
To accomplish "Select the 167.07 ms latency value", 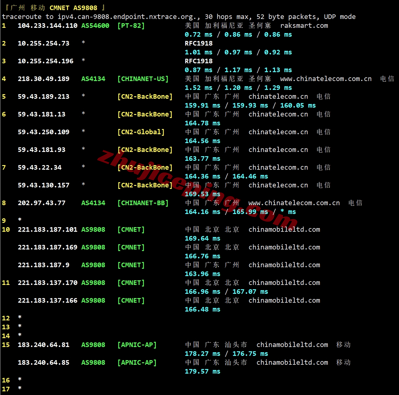I will point(250,292).
